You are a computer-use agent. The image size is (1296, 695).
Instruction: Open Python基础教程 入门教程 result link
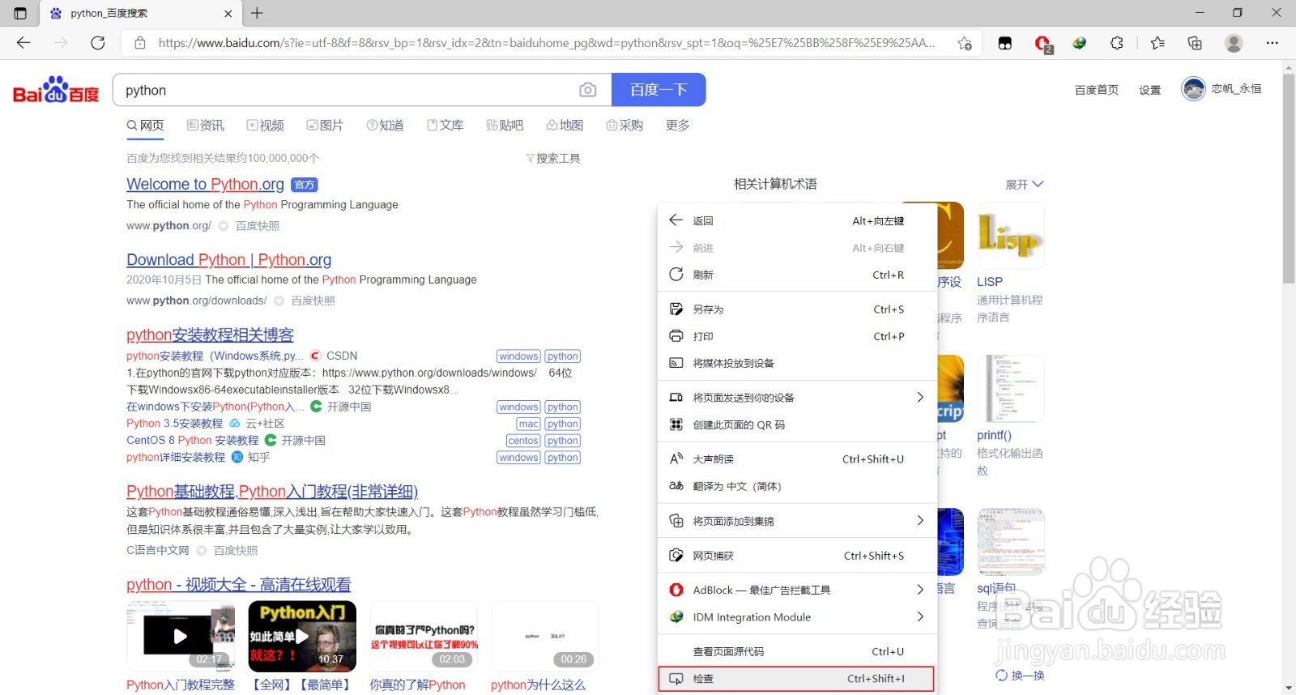click(x=272, y=491)
